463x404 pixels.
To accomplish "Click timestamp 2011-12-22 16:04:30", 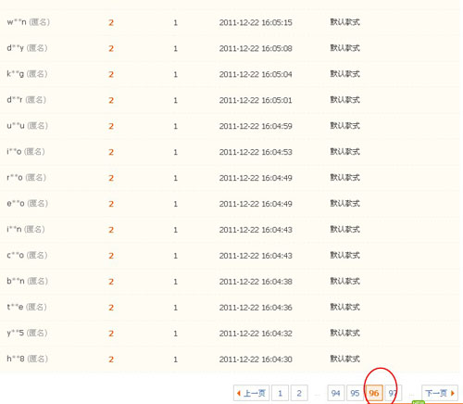I will point(256,360).
